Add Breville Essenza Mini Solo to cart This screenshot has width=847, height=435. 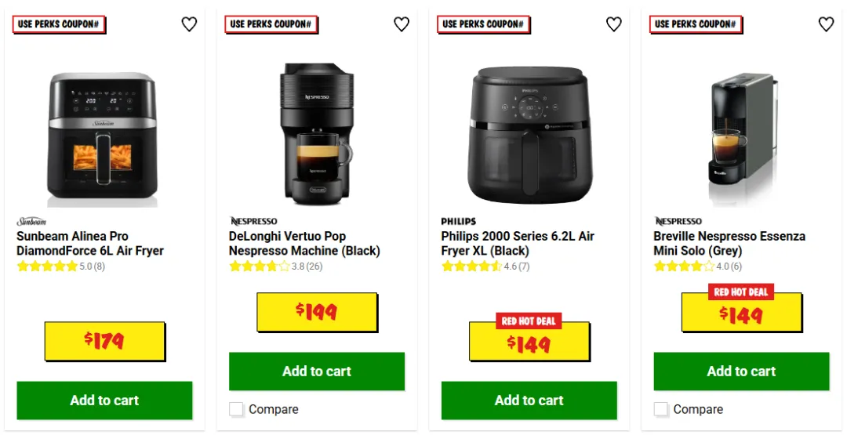coord(741,372)
